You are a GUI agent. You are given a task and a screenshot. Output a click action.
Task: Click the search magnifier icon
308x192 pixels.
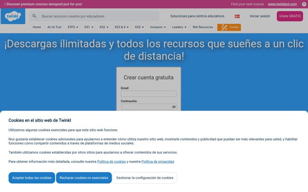(34, 16)
